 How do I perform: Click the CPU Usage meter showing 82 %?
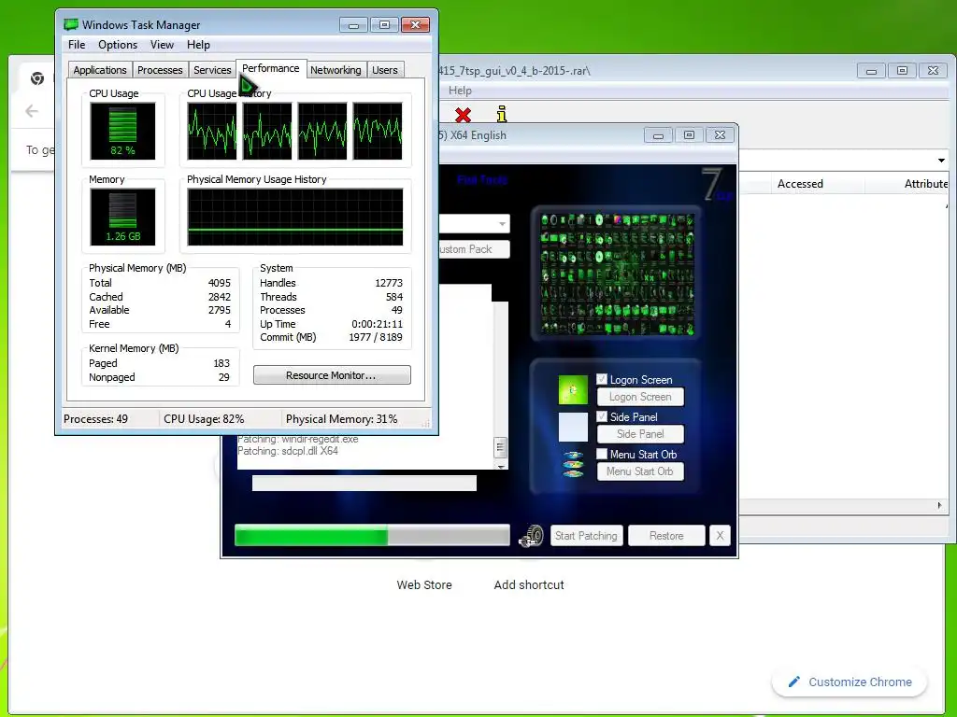pos(122,131)
